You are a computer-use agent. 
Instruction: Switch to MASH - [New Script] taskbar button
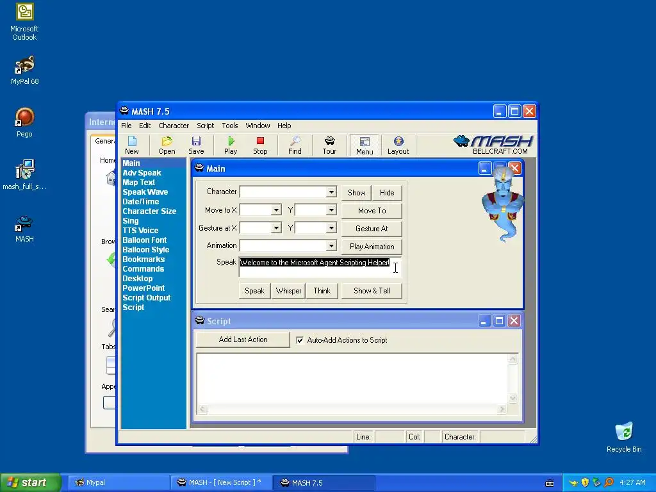coord(221,483)
